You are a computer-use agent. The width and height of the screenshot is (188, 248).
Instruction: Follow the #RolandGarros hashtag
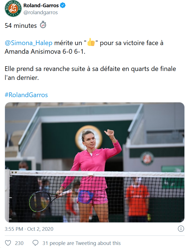click(x=26, y=95)
